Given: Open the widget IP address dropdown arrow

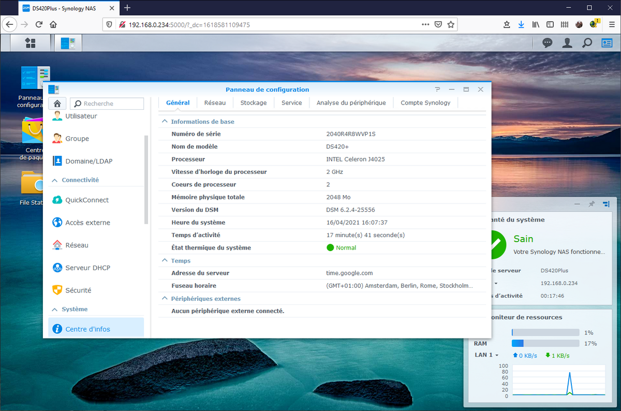Looking at the screenshot, I should click(496, 284).
